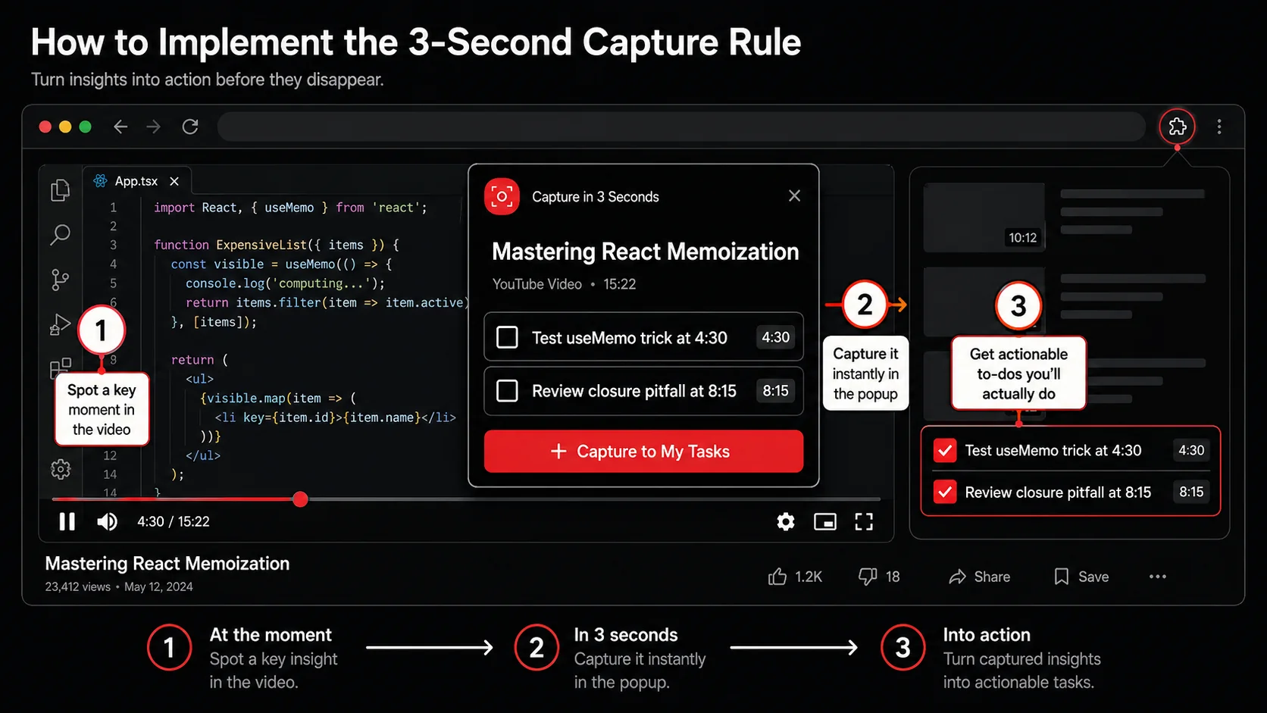Click the console.log('computing...') code line

[x=285, y=283]
